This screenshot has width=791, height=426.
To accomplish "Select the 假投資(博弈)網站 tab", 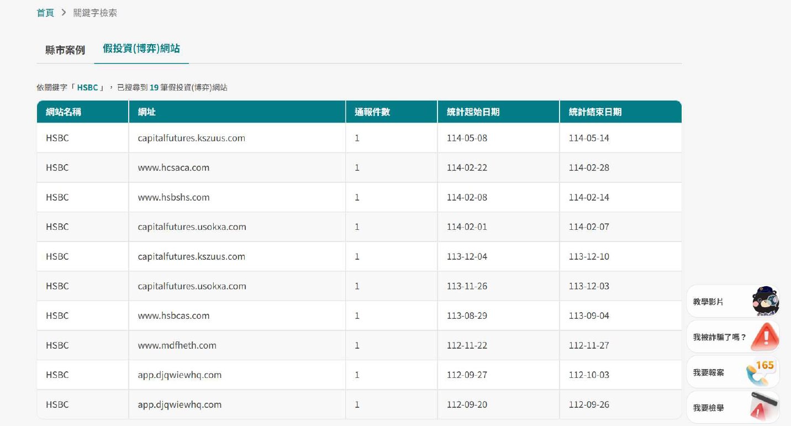I will (x=141, y=49).
